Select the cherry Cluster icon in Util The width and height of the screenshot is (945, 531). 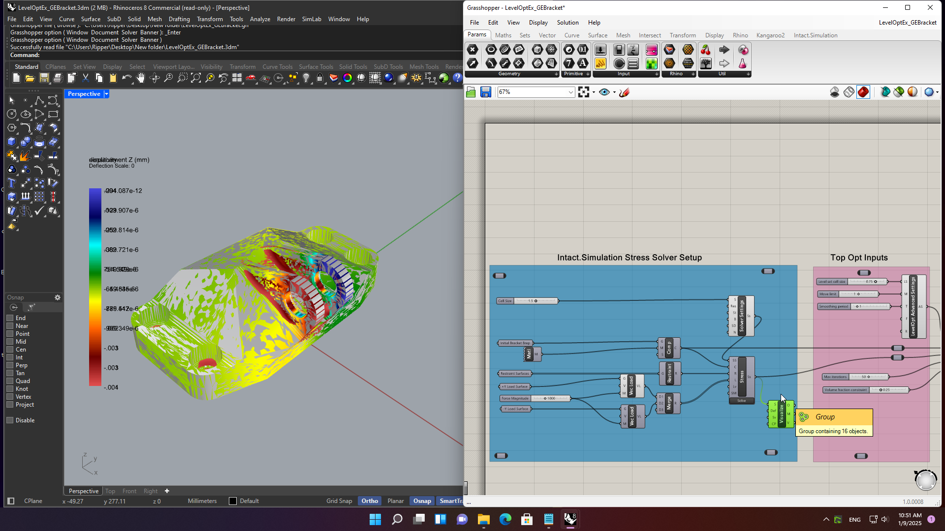click(x=706, y=50)
